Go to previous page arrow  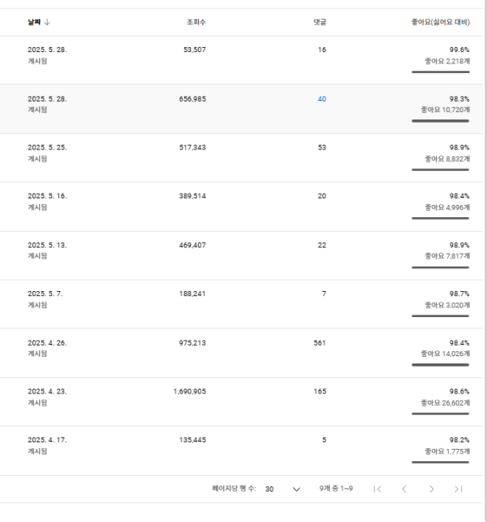click(x=404, y=489)
